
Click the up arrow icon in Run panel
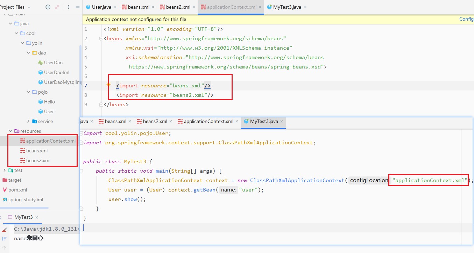pos(4,248)
